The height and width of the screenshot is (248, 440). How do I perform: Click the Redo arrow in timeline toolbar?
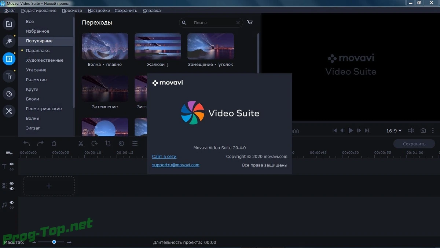[40, 143]
